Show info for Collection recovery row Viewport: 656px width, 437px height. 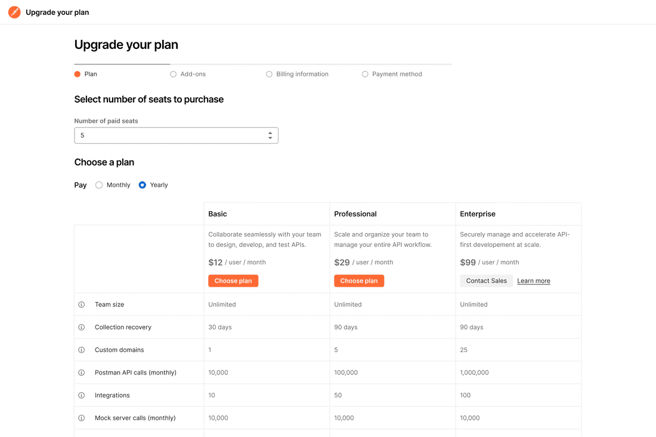tap(82, 327)
